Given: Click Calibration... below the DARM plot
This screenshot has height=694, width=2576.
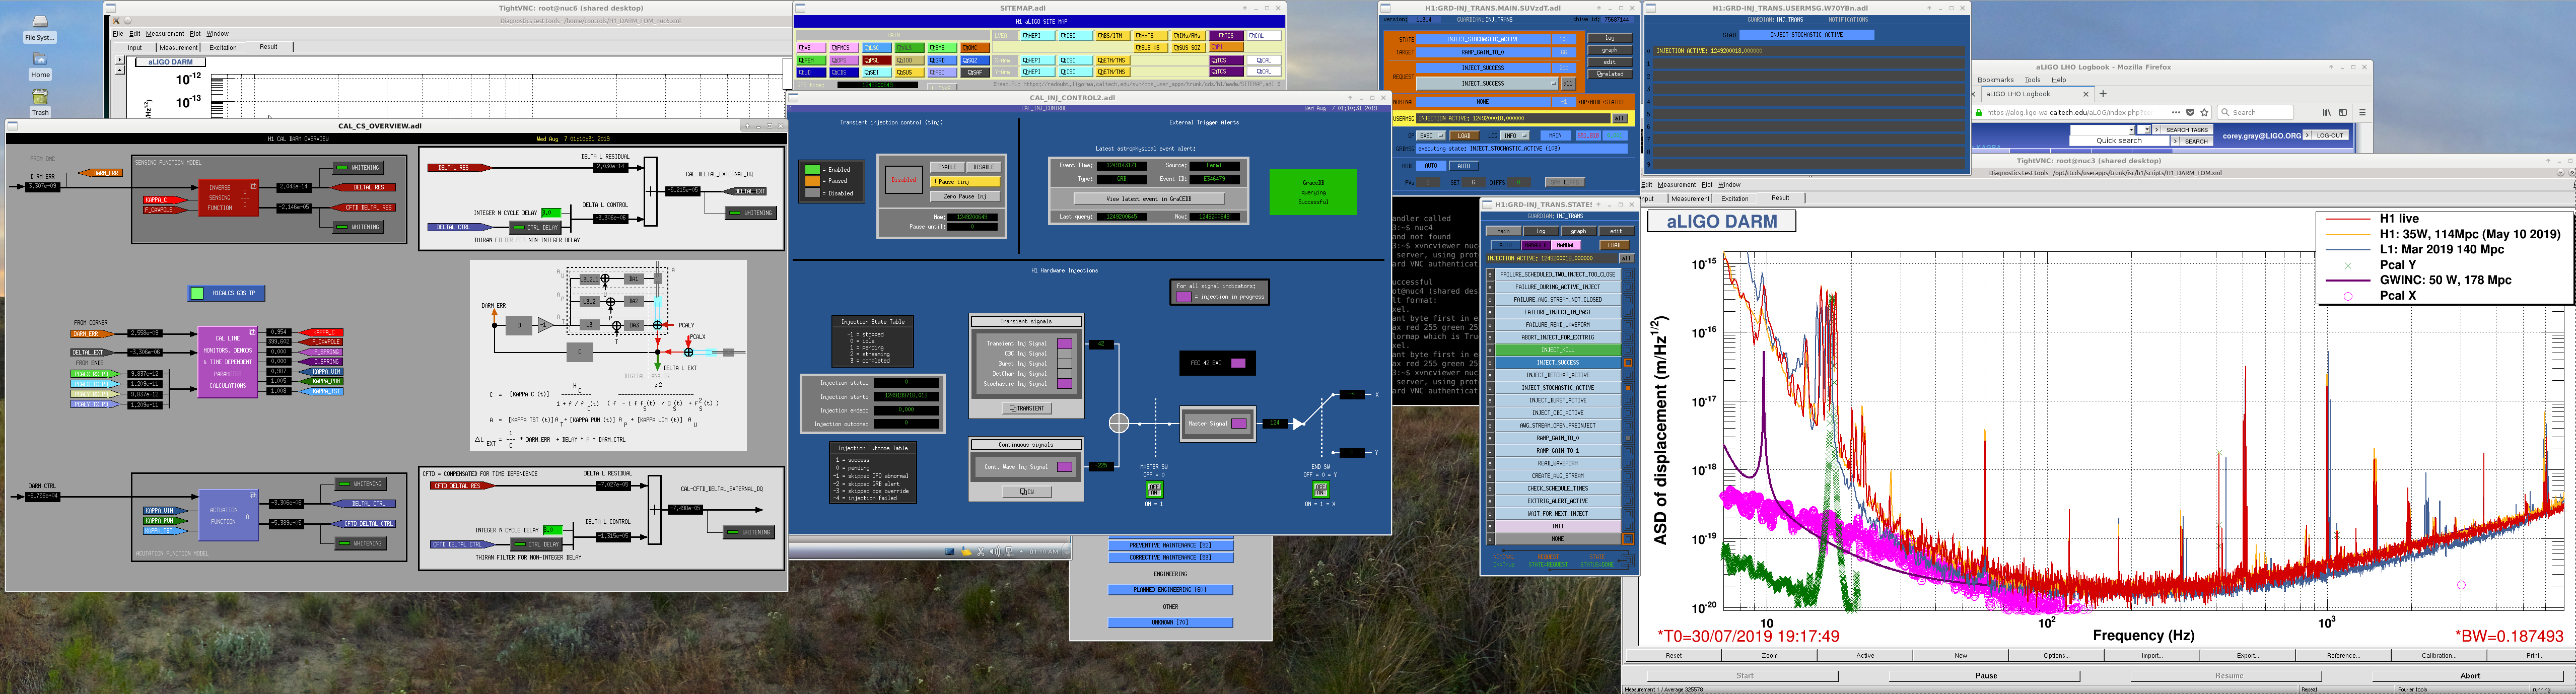Looking at the screenshot, I should pos(2438,656).
